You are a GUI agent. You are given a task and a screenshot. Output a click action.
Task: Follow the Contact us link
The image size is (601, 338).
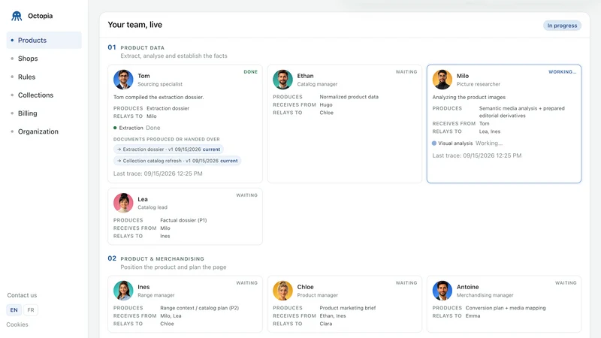coord(22,295)
